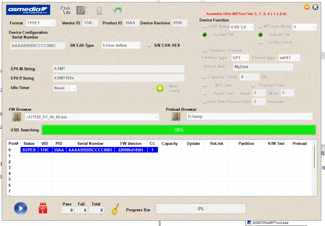This screenshot has height=226, width=325.
Task: Click the More Config label
Action: (174, 89)
